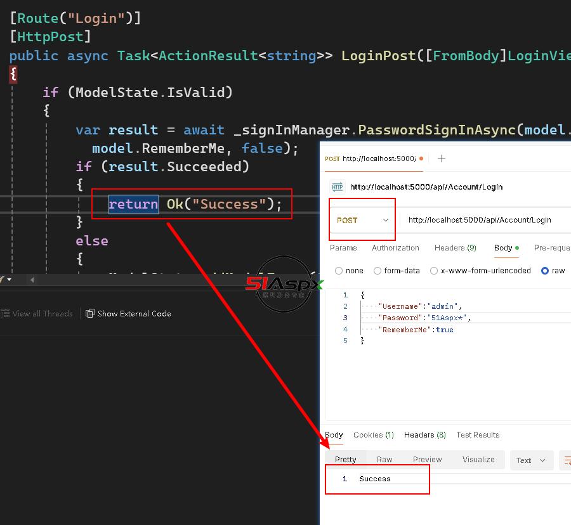Open the Authorization tab
Viewport: 571px width, 525px height.
[395, 248]
